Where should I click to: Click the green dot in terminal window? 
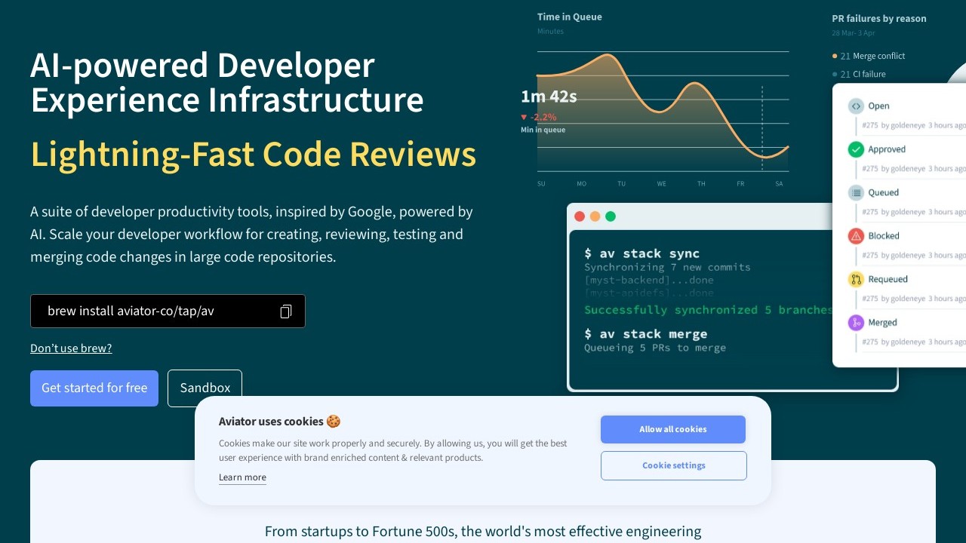click(611, 216)
